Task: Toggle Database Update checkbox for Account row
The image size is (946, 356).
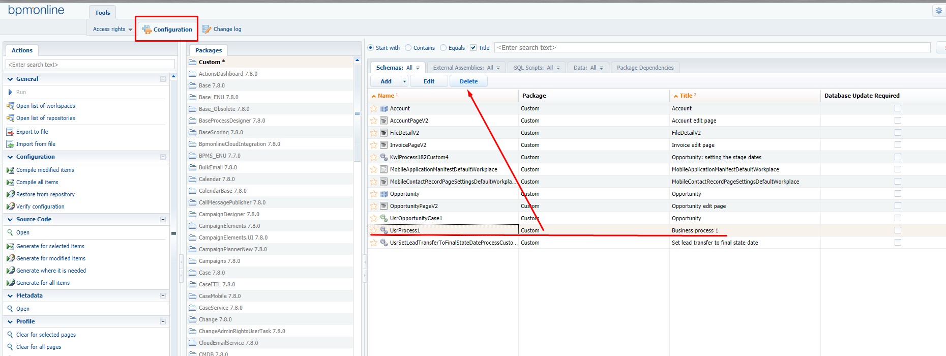Action: [x=898, y=108]
